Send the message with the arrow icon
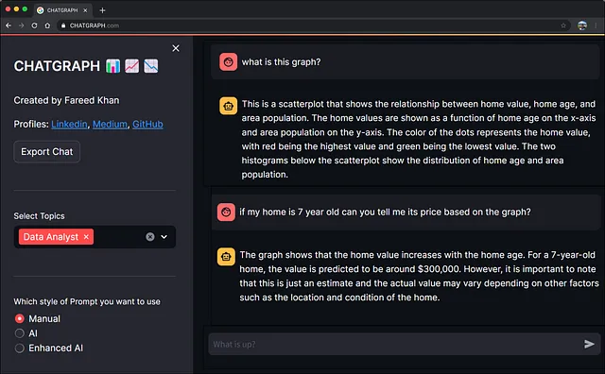605x374 pixels. [x=589, y=344]
